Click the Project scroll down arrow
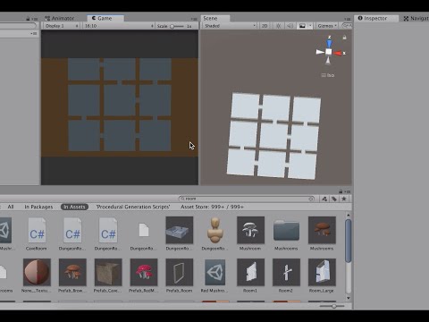429x322 pixels. coord(348,298)
